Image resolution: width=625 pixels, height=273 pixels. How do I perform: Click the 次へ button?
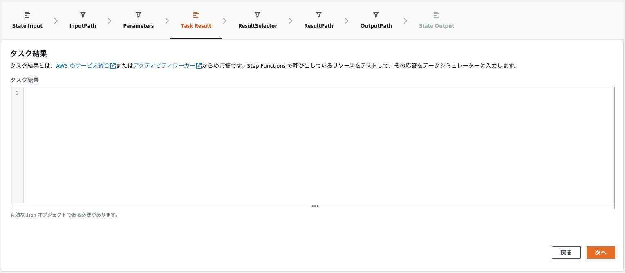pos(600,252)
